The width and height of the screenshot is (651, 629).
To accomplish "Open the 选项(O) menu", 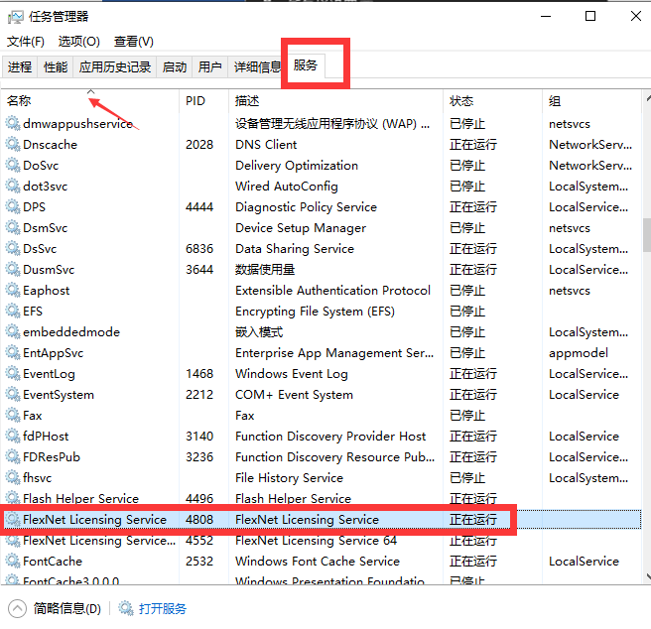I will click(78, 42).
